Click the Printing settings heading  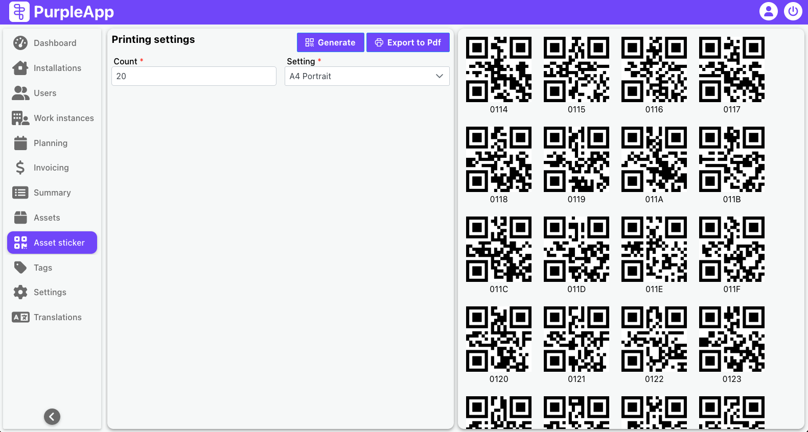pos(153,39)
